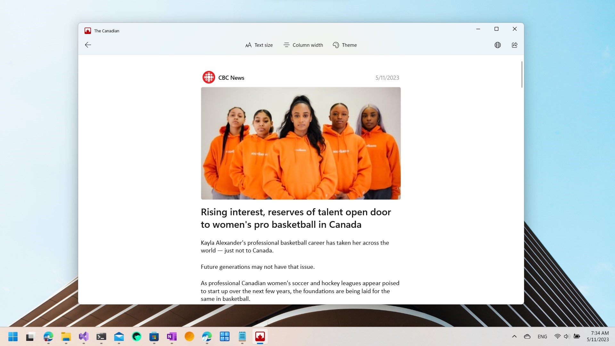Screen dimensions: 615x346
Task: Open the Windows Start menu
Action: point(13,336)
